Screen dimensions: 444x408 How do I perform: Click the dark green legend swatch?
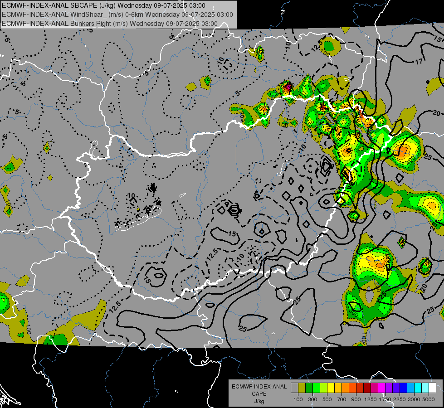[309, 388]
